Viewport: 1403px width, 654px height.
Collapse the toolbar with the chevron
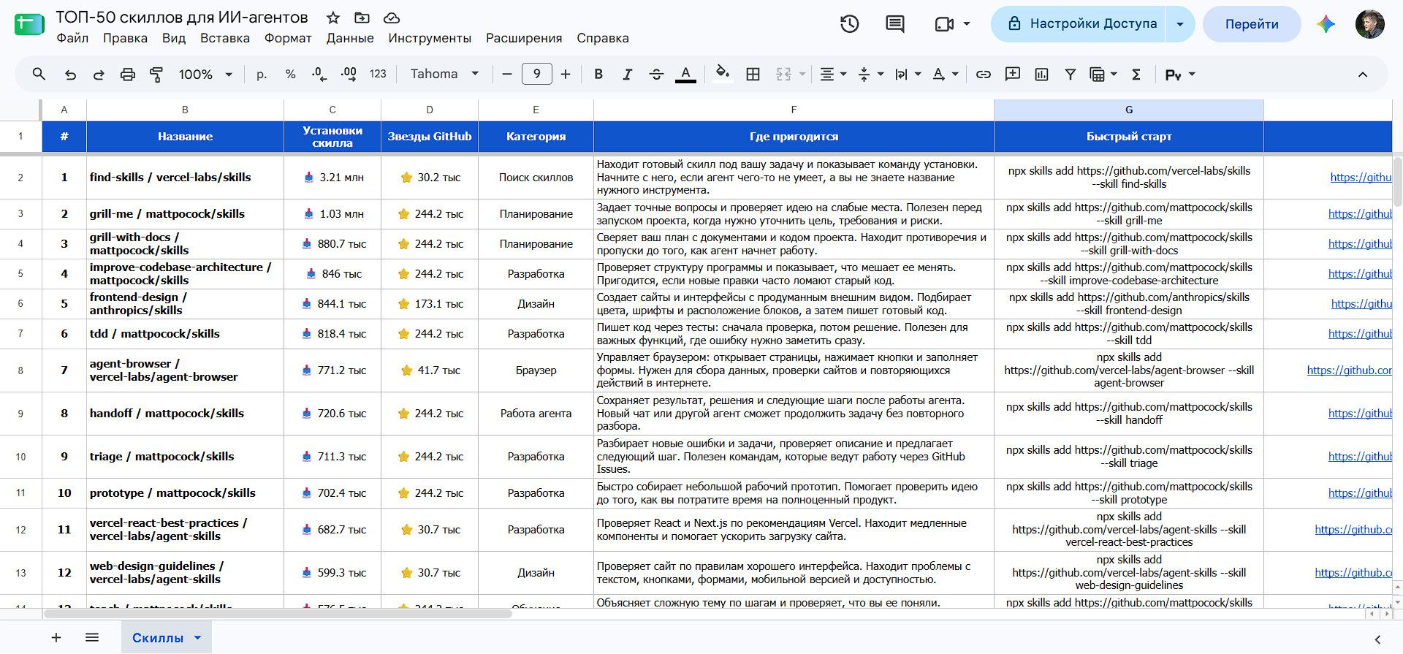1362,75
